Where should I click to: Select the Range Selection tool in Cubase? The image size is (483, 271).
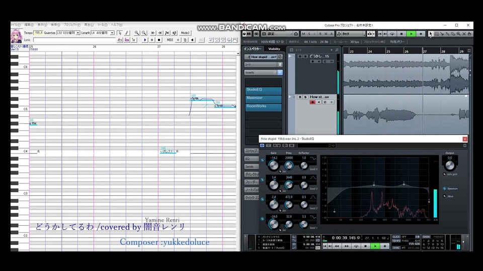[x=437, y=34]
